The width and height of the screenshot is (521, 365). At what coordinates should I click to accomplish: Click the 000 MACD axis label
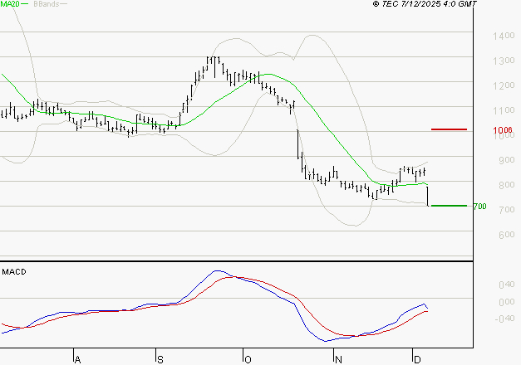click(x=506, y=302)
